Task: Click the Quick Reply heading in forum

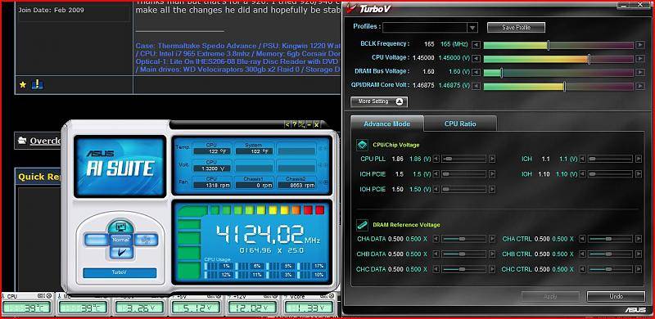Action: [39, 177]
